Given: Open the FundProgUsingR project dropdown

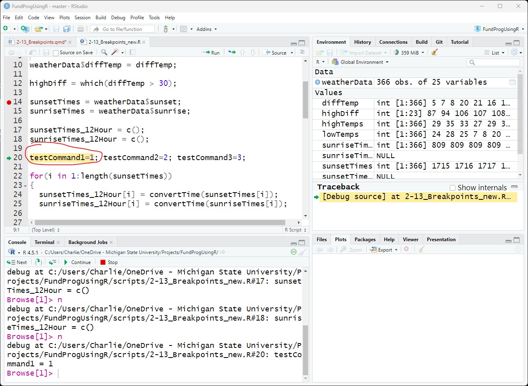Looking at the screenshot, I should (499, 29).
